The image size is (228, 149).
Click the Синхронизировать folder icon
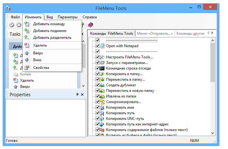[103, 102]
